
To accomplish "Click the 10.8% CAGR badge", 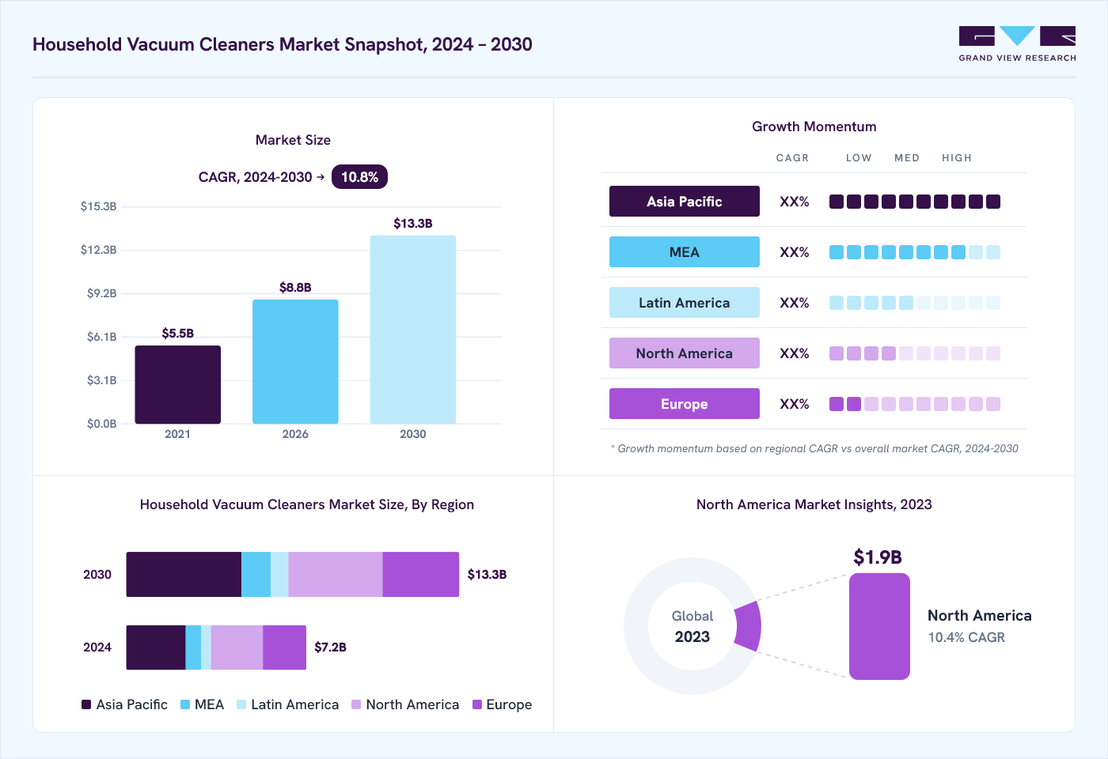I will [x=359, y=177].
